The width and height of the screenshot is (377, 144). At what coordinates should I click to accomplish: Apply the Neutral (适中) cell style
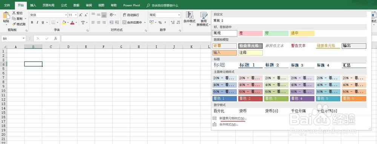click(302, 33)
